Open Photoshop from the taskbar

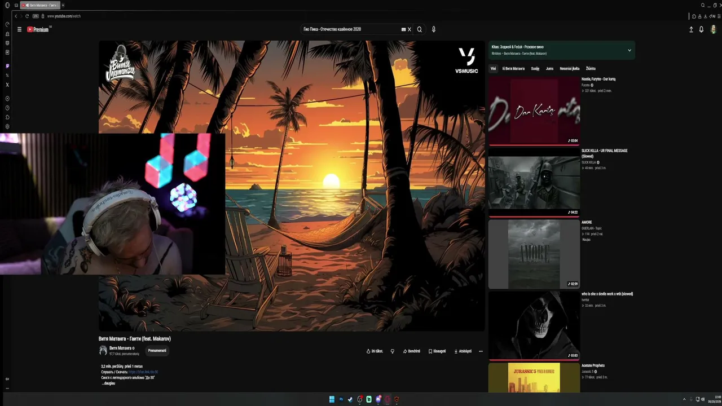[341, 399]
